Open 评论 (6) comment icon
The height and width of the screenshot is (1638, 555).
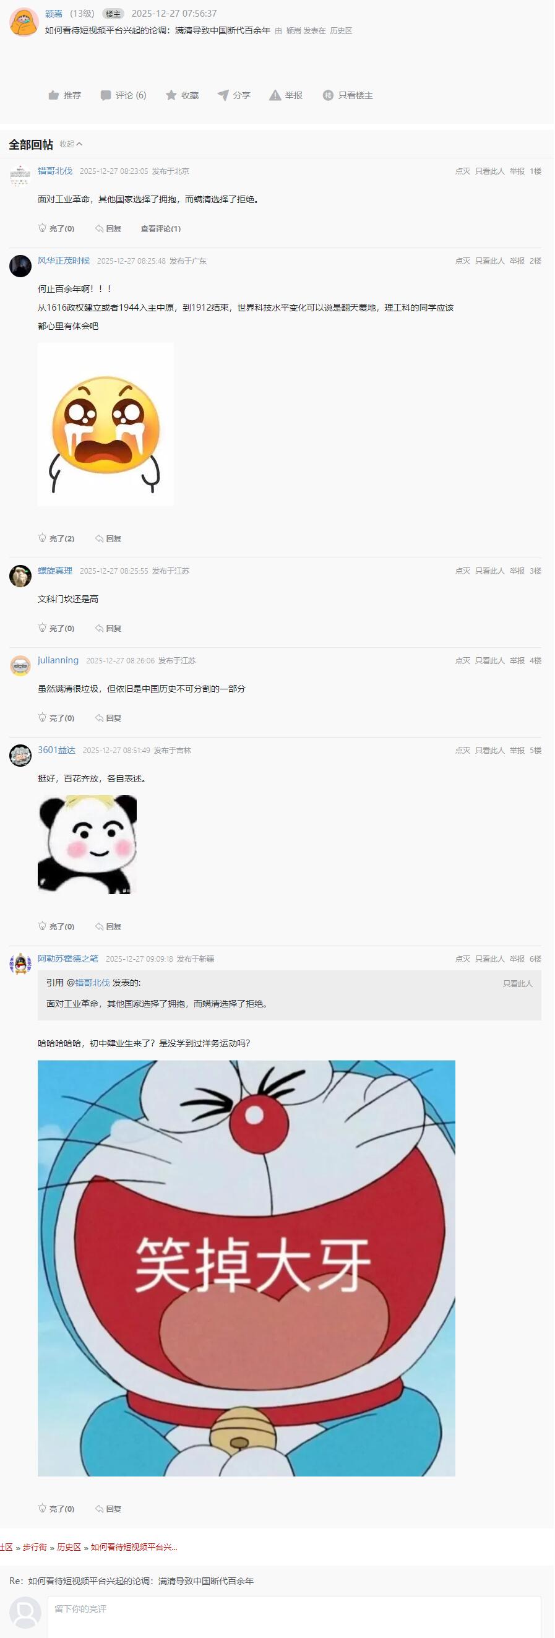coord(106,95)
